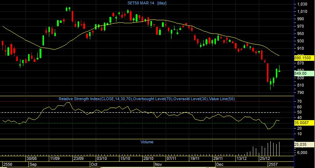Click the 970 price axis label
The image size is (315, 168).
[x=301, y=27]
